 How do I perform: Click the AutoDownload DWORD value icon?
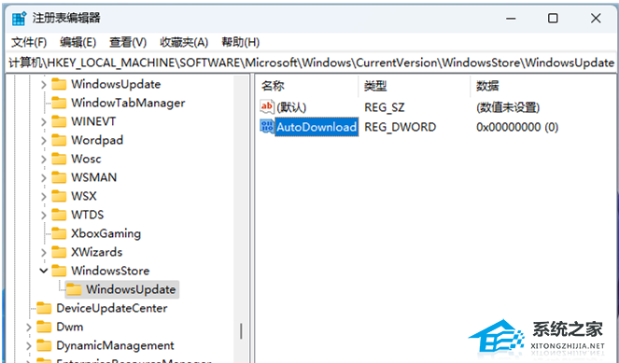(267, 127)
